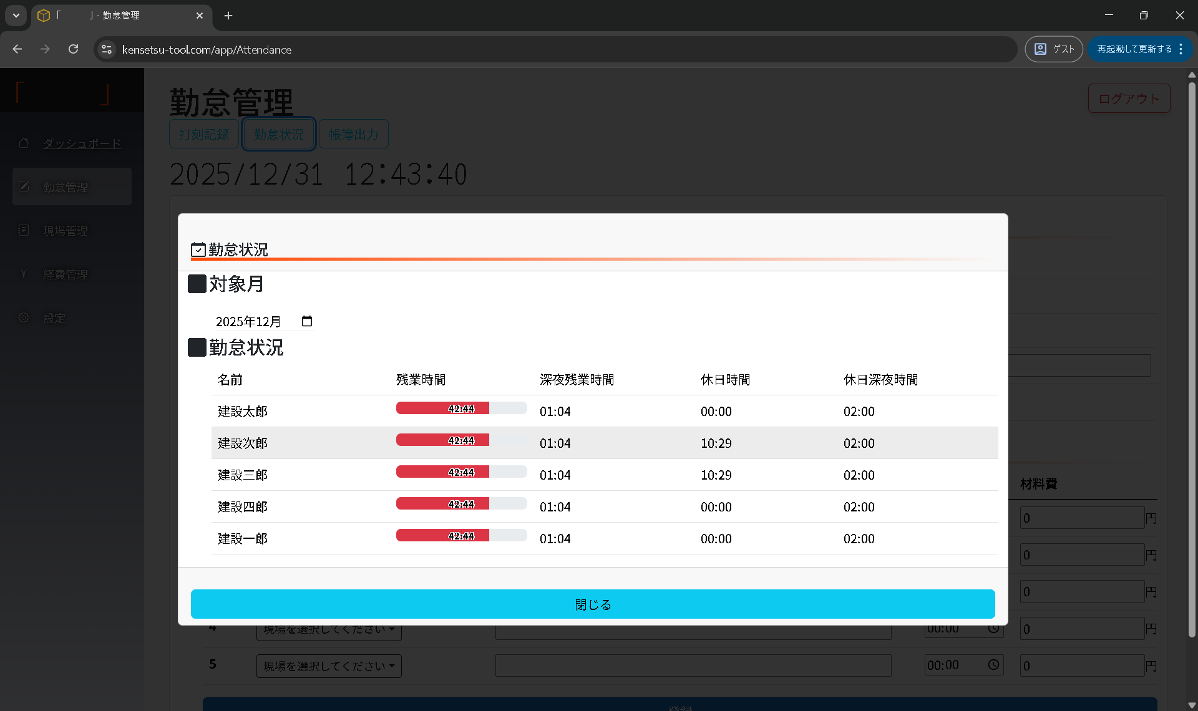Click the 残業時間 column header
This screenshot has width=1198, height=711.
tap(421, 380)
